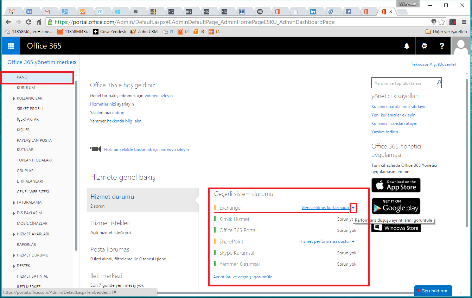Open the SharePoint Hizmet performansı düştü dropdown
This screenshot has width=472, height=298.
pos(353,241)
